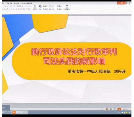
Task: Select the slide title text
Action: [x=74, y=56]
